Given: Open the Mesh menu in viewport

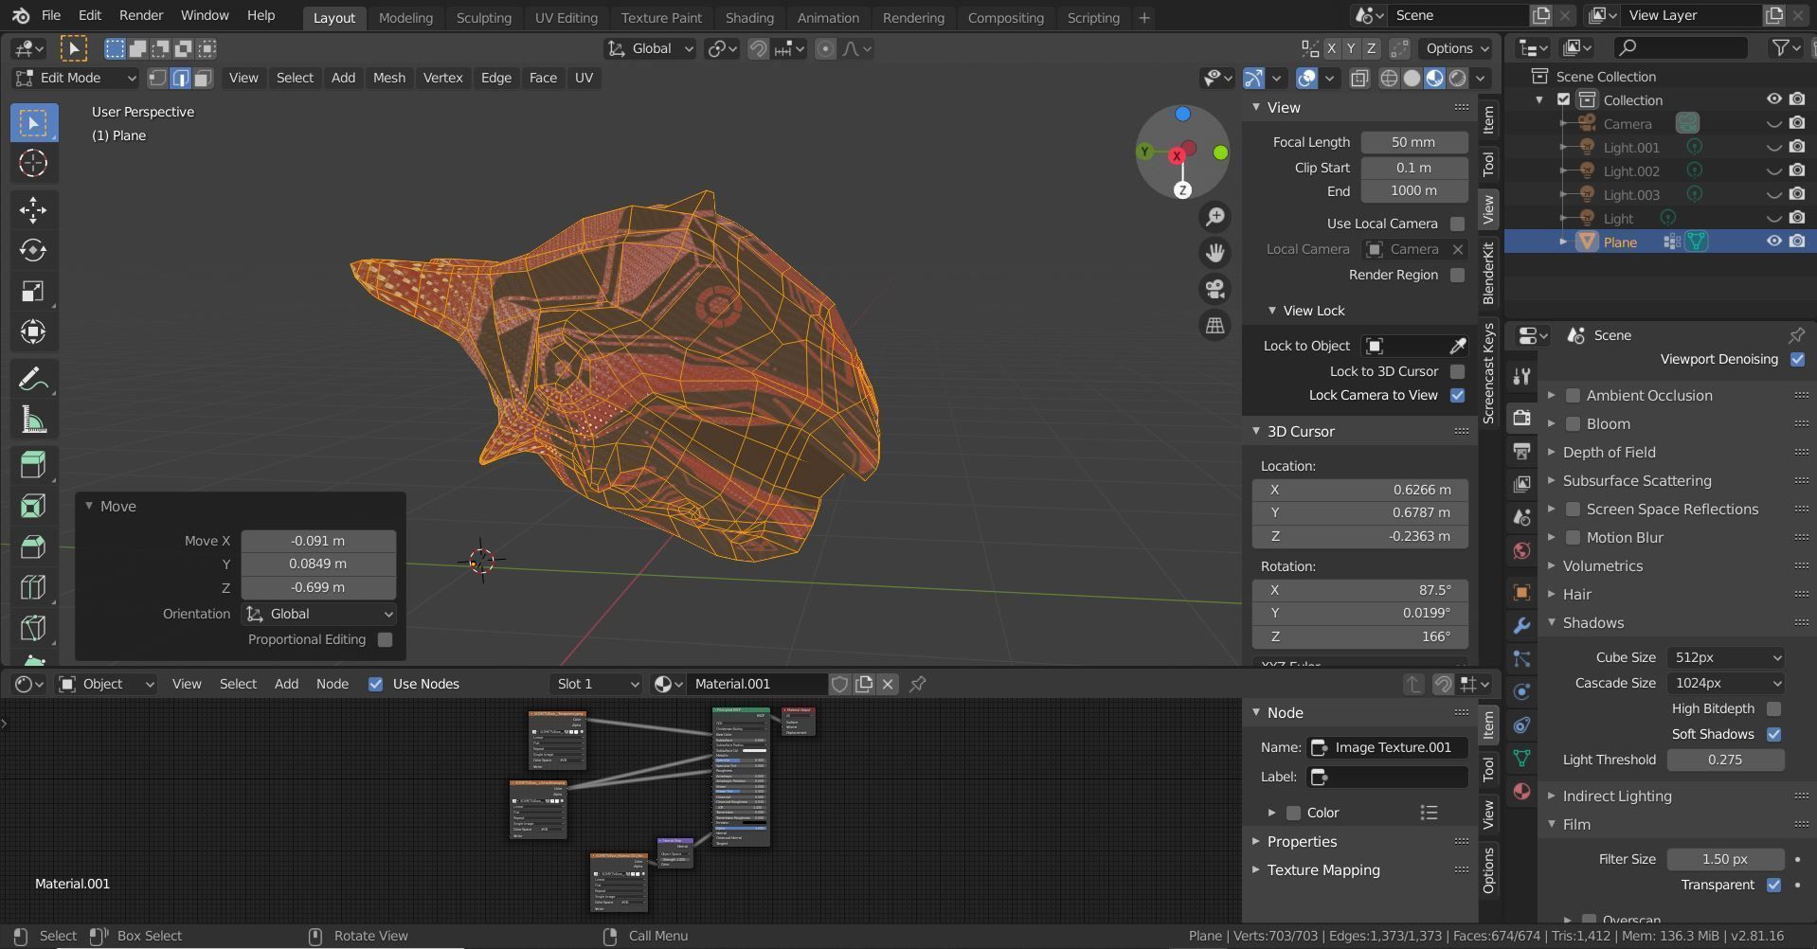Looking at the screenshot, I should point(388,78).
